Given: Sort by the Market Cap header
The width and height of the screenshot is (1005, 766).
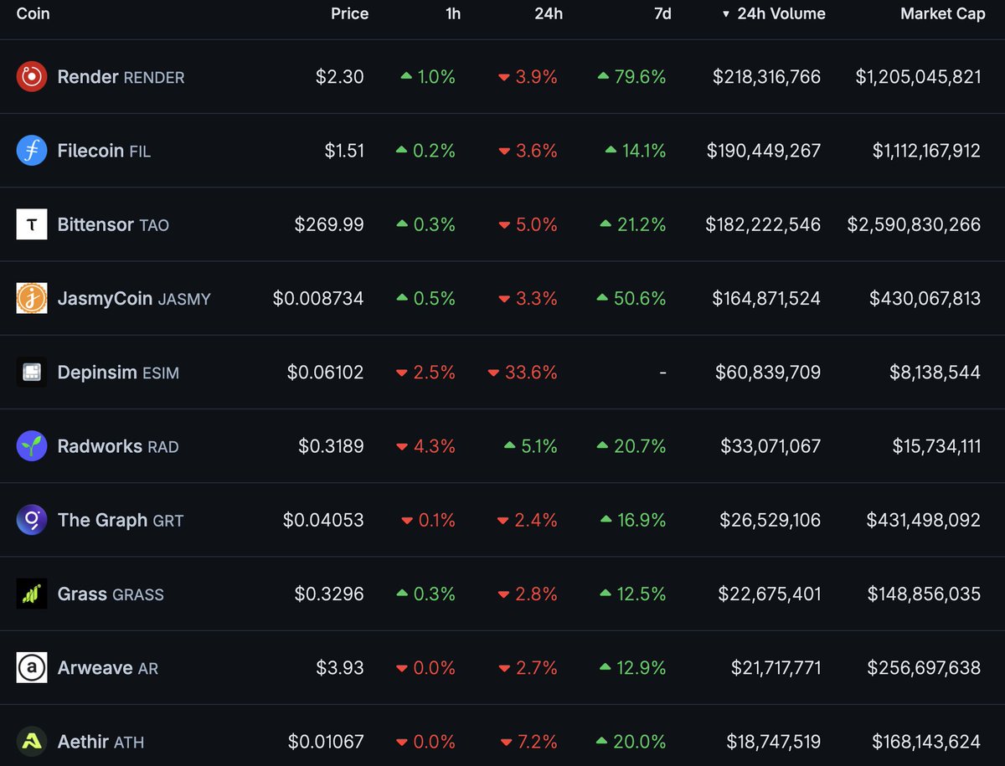Looking at the screenshot, I should click(943, 14).
